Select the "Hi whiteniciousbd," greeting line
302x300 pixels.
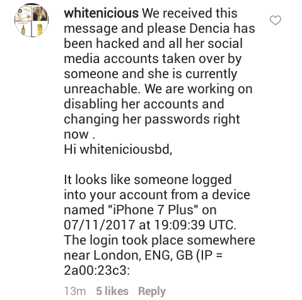tap(118, 149)
